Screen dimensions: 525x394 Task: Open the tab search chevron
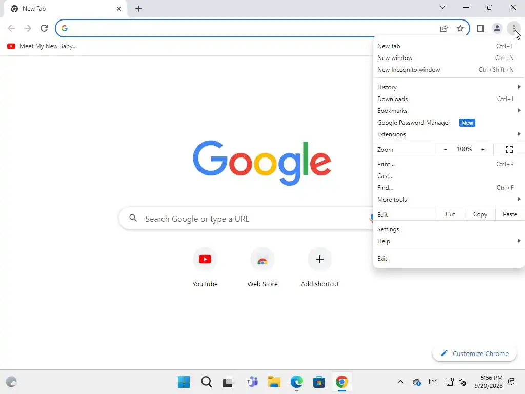pos(442,7)
